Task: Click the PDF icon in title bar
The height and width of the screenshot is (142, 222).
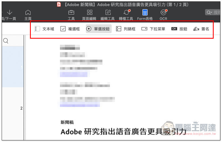Action: coord(59,4)
